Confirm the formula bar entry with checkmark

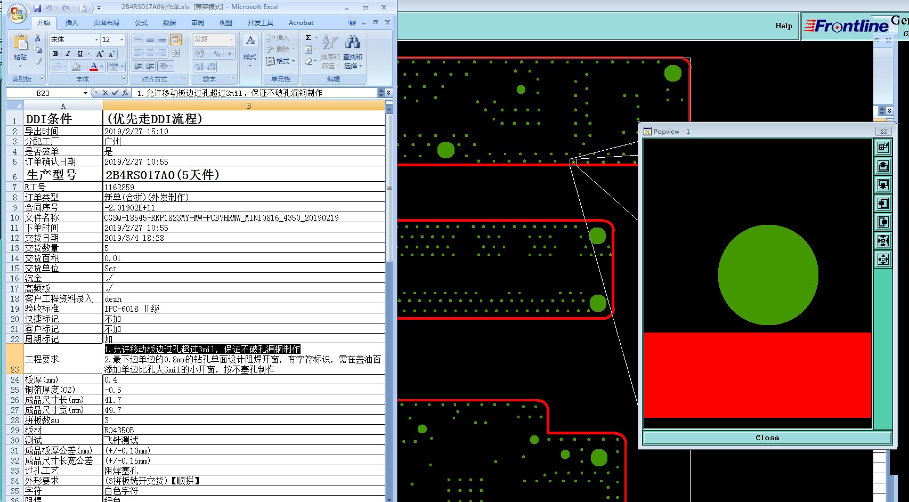coord(115,93)
